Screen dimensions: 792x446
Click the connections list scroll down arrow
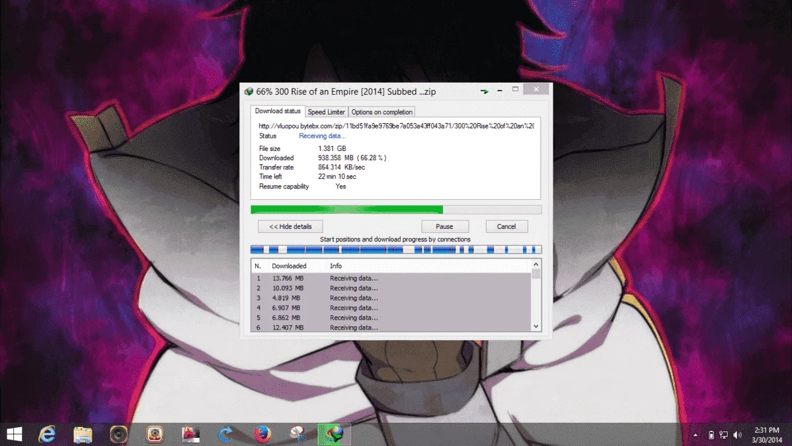536,327
